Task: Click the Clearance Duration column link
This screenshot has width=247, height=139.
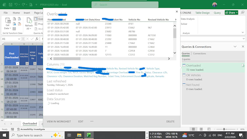Action: coord(73,76)
